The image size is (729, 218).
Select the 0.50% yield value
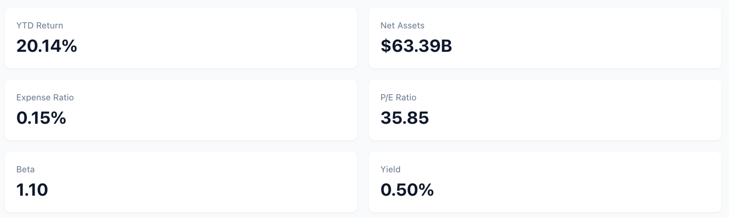[407, 190]
